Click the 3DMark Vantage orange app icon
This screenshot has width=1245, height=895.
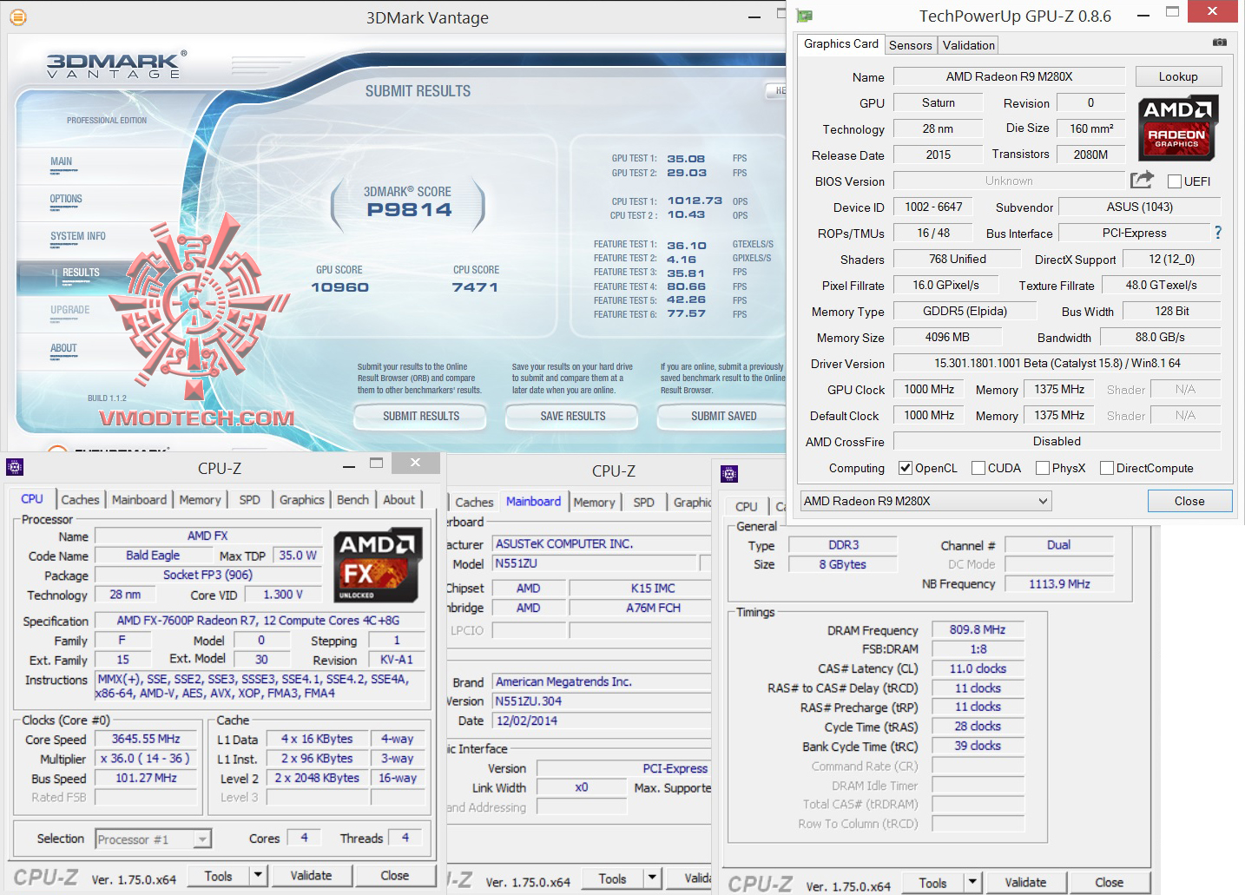[x=17, y=17]
